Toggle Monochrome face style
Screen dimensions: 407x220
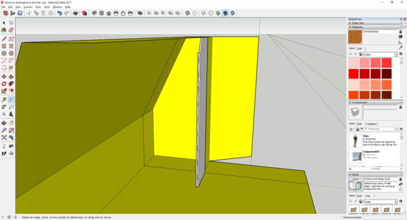pos(233,13)
